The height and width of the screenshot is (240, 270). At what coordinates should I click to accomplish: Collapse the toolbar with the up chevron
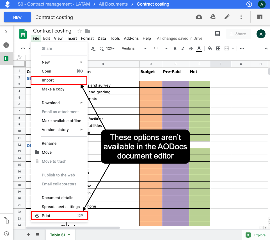pos(266,48)
